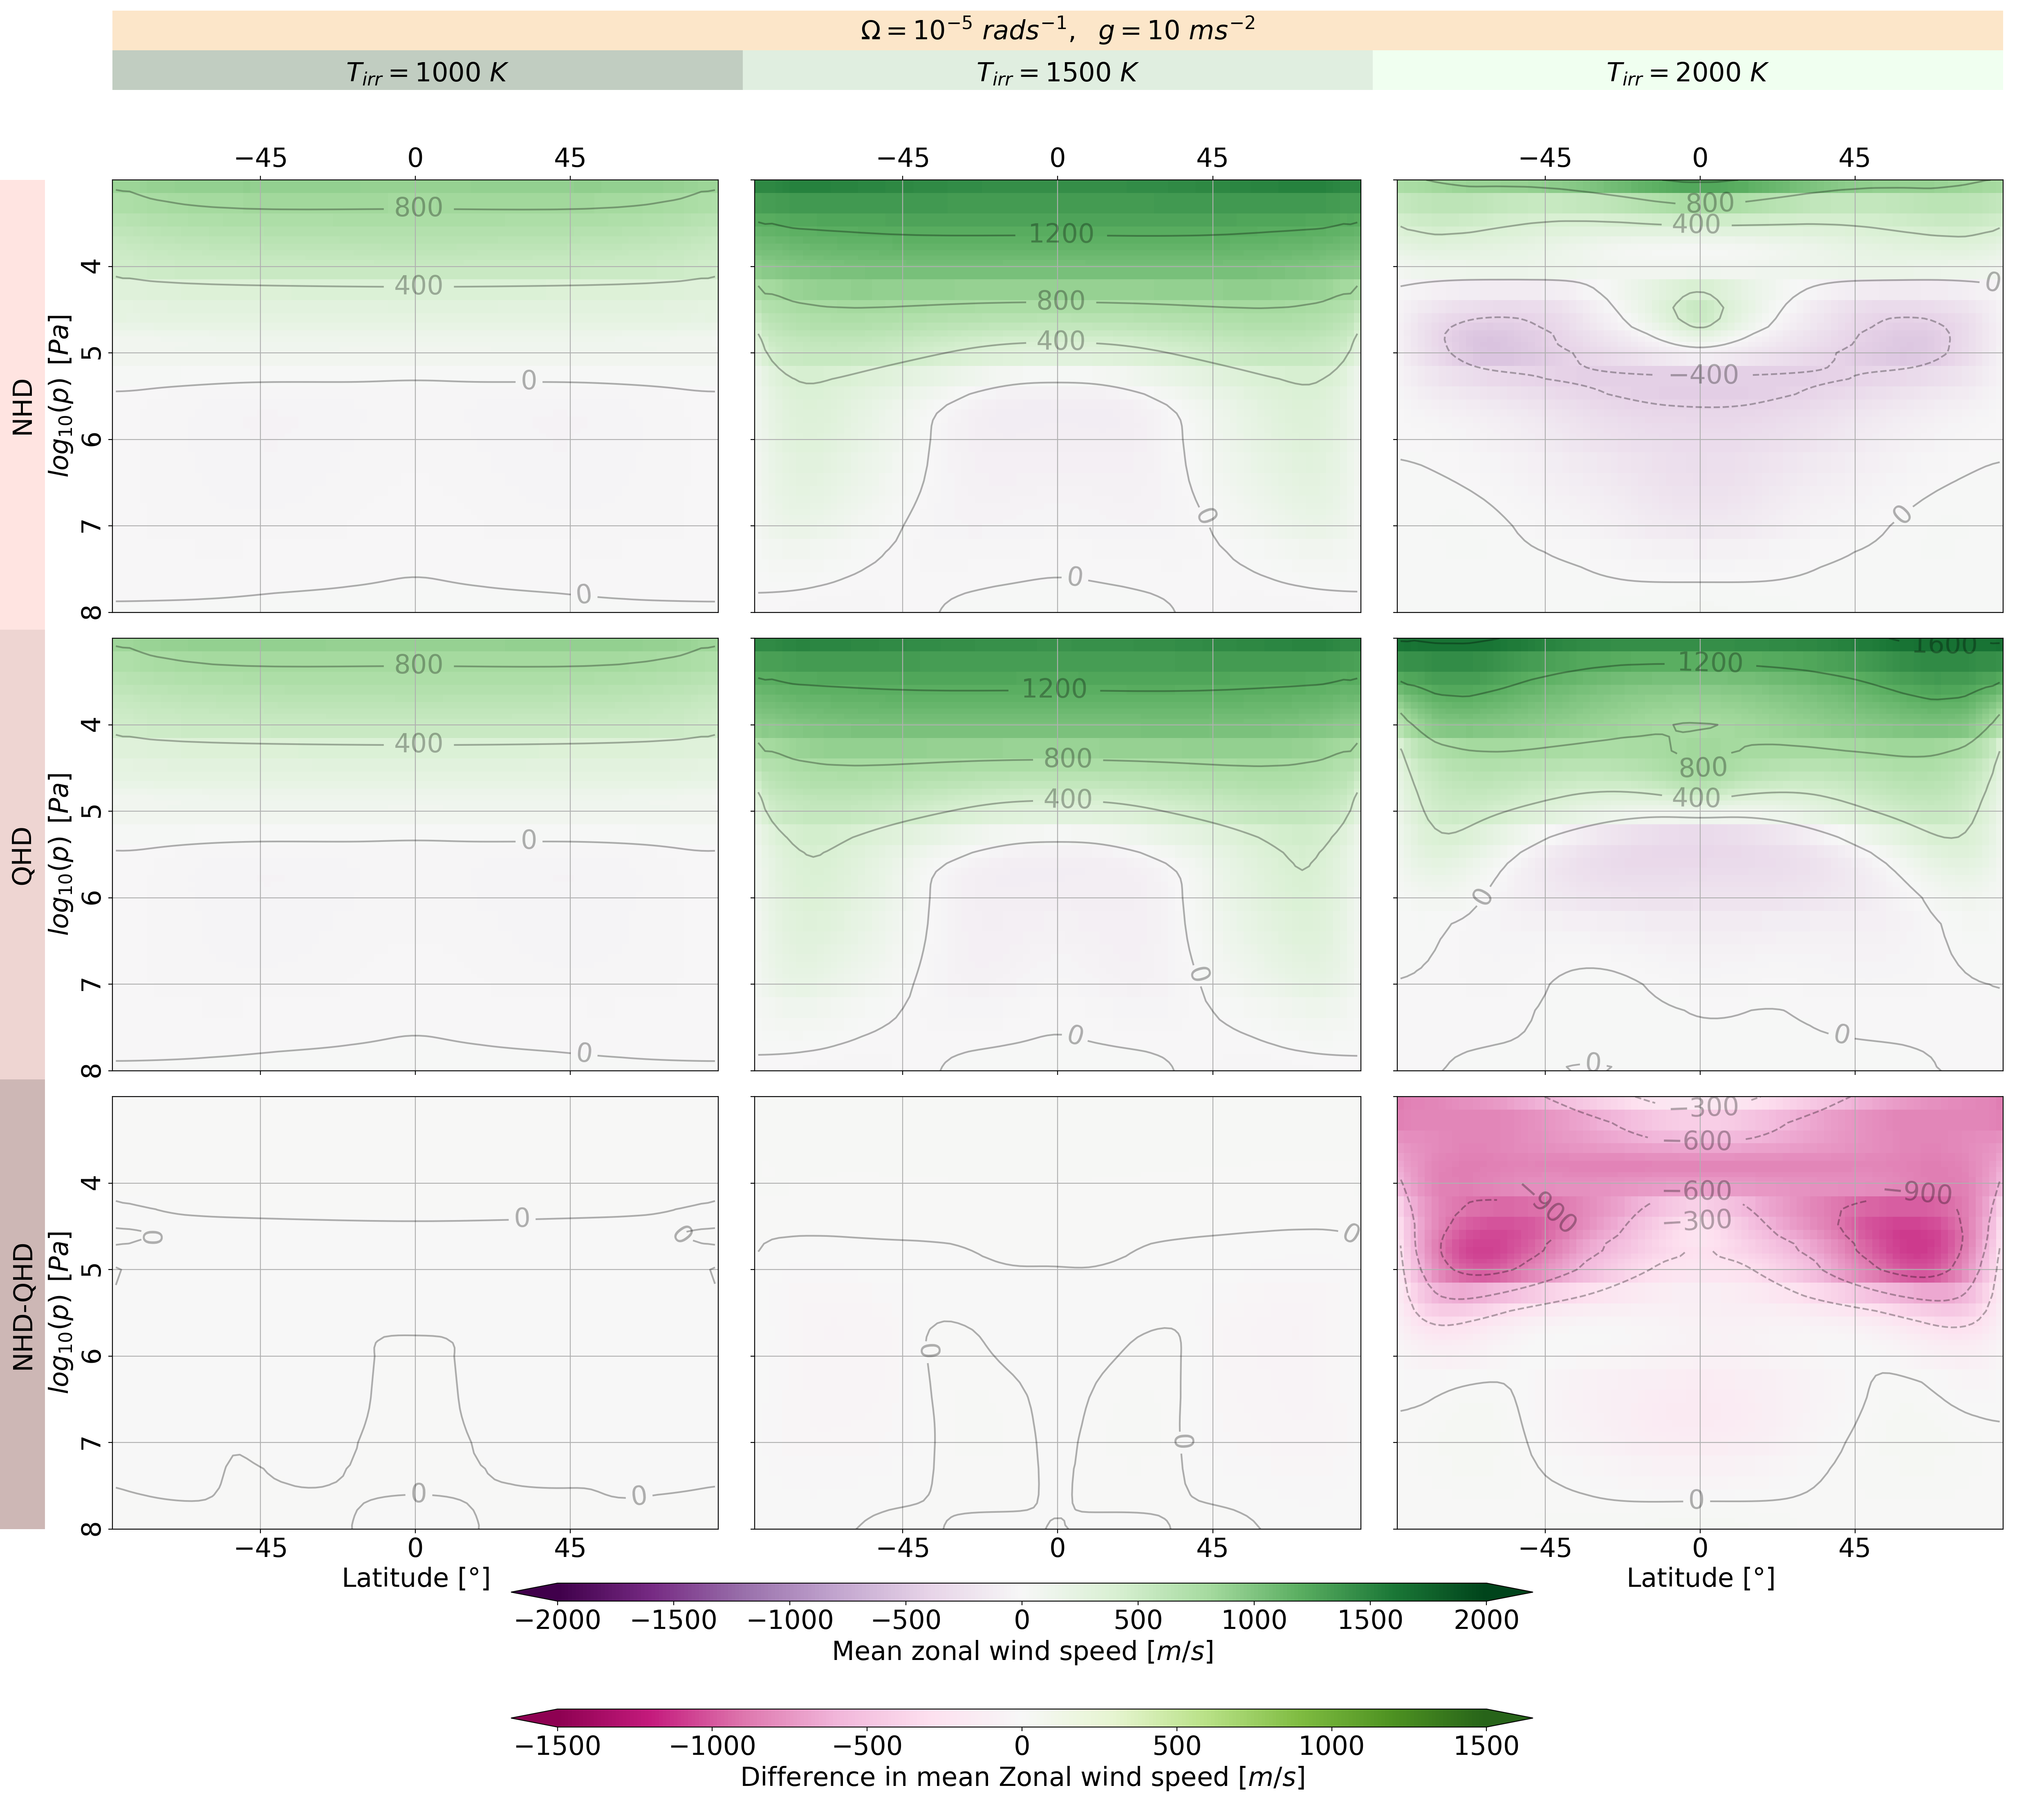Screen dimensions: 2044x1799
Task: Click the Latitude [°] label under the 2000 K column
Action: tap(1701, 1578)
